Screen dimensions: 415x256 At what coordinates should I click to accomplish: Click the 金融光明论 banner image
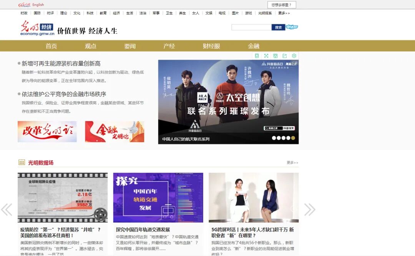(x=115, y=131)
